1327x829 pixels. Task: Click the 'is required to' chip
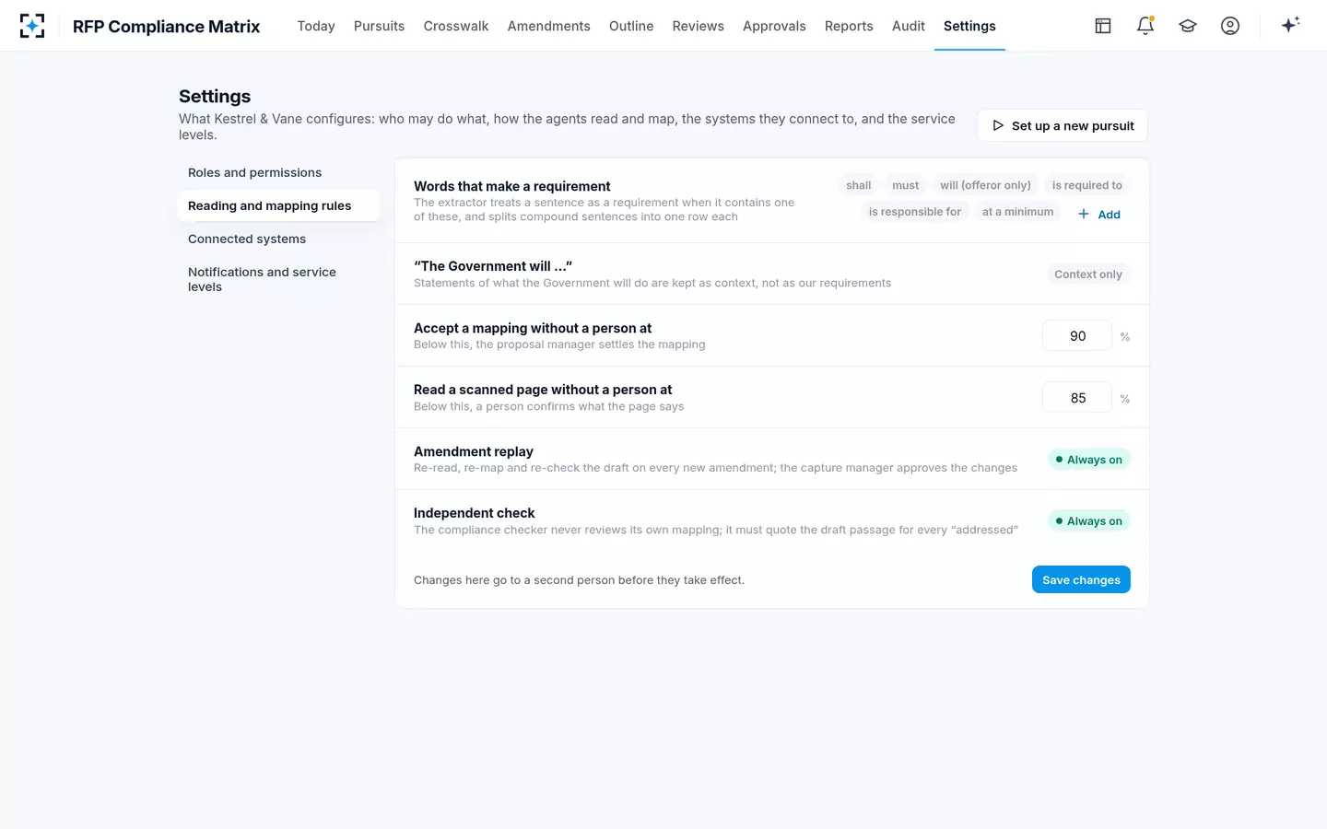click(x=1087, y=185)
